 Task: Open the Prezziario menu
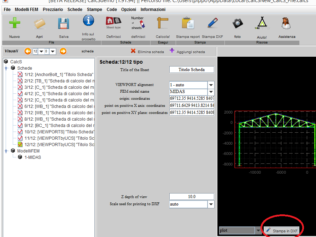coord(53,10)
